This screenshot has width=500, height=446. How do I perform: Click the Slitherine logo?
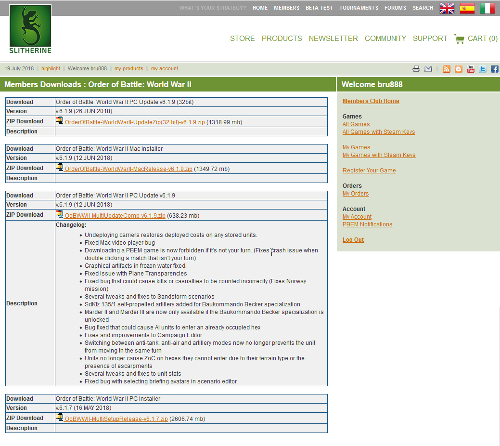click(x=30, y=29)
